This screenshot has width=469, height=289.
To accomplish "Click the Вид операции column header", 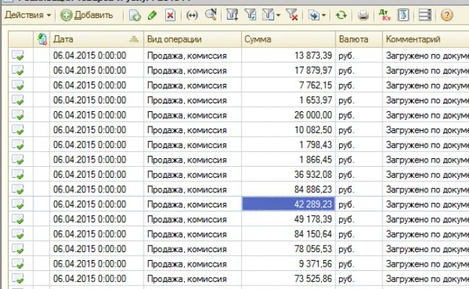I will click(193, 39).
